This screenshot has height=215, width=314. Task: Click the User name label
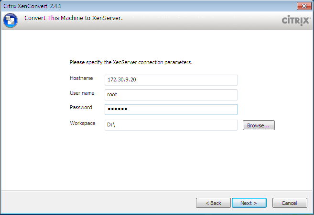pos(82,93)
